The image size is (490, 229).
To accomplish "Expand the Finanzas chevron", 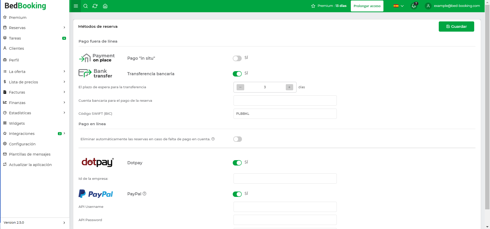I will (64, 103).
